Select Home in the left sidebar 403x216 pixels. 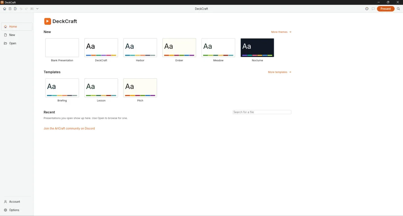coord(17,26)
